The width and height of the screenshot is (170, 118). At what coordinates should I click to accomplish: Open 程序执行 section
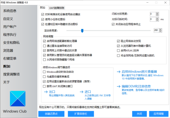pos(10,35)
